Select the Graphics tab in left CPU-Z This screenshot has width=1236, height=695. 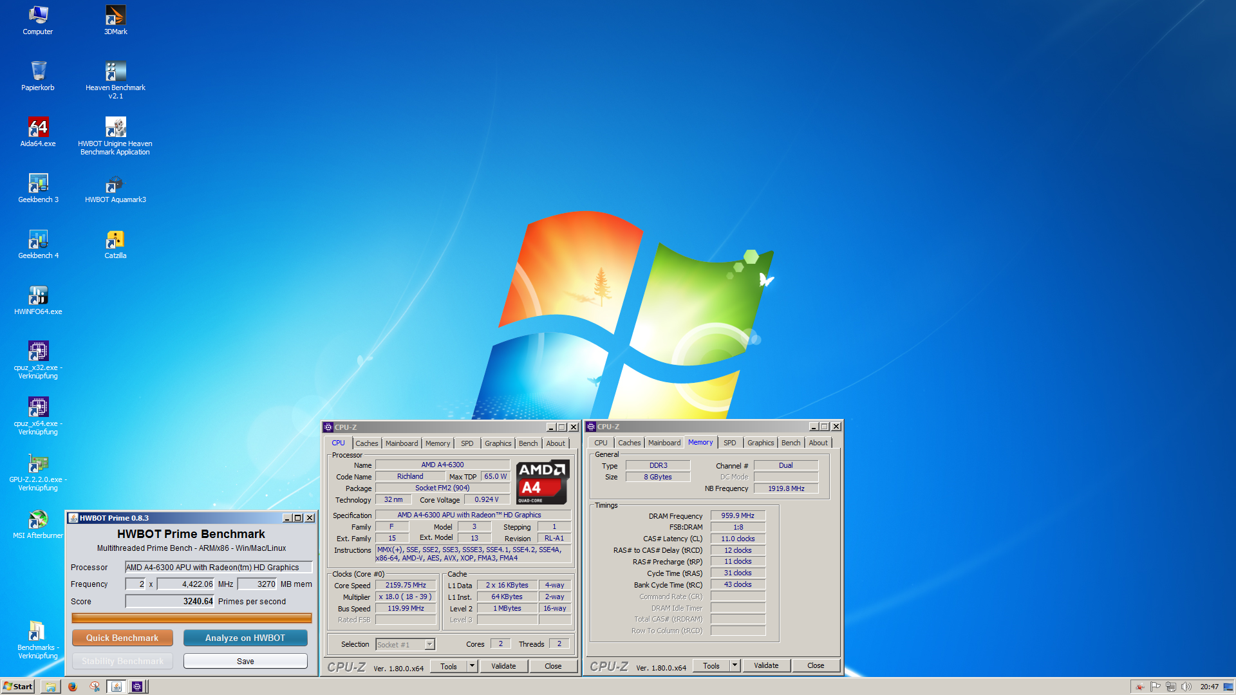tap(498, 443)
